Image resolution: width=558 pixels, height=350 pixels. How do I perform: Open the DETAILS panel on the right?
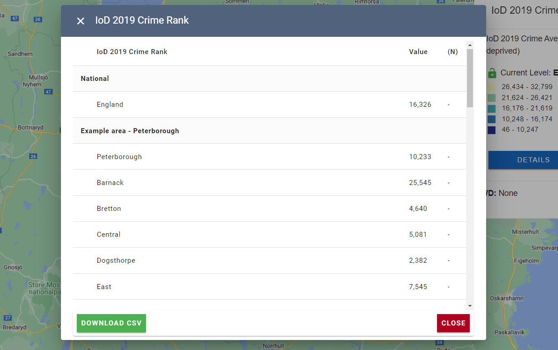533,160
